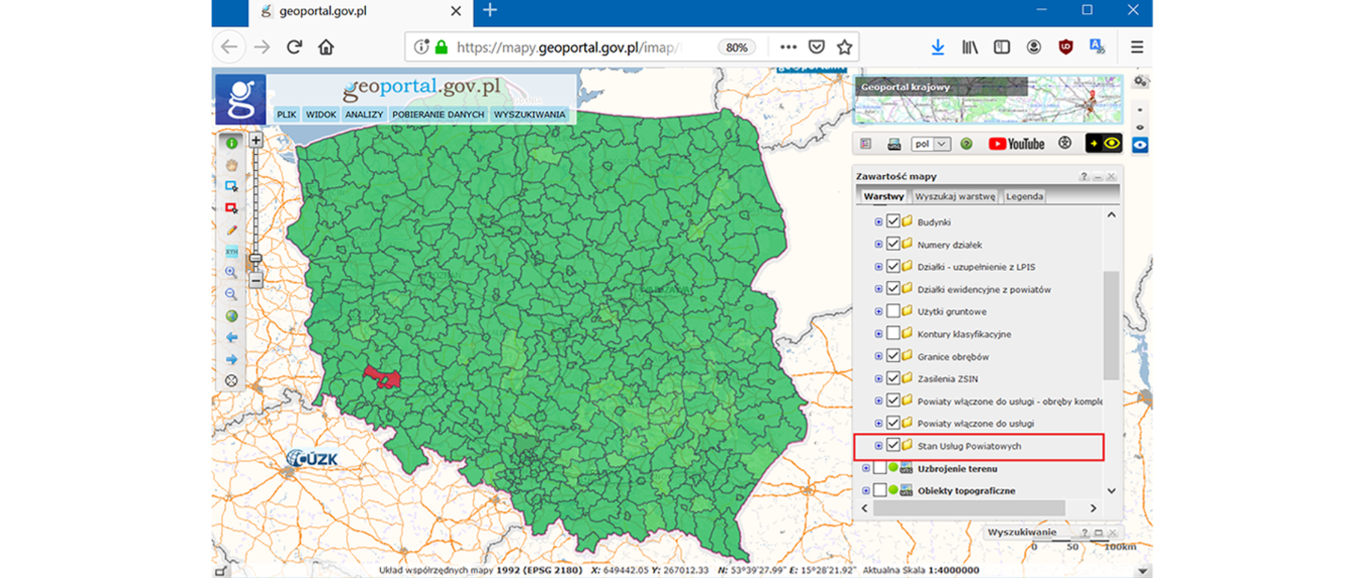Screen dimensions: 1372x578
Task: Uncheck the Budynki layer checkbox
Action: 893,221
